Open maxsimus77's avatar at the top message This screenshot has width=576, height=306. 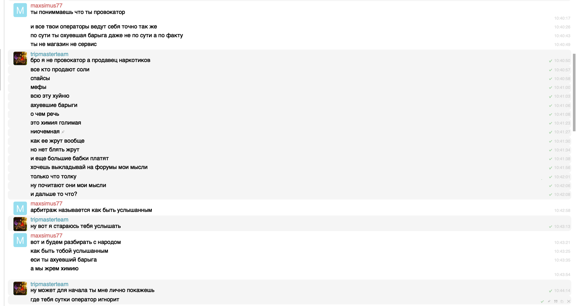point(20,10)
